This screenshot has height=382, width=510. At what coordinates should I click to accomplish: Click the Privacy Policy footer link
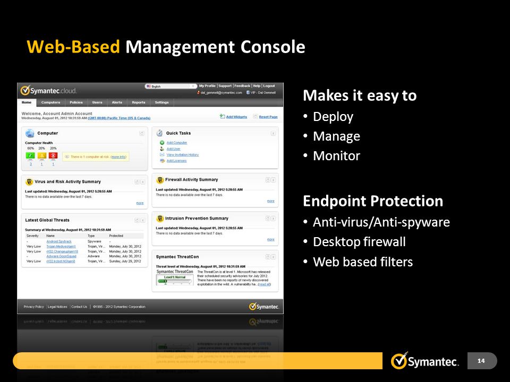(33, 307)
